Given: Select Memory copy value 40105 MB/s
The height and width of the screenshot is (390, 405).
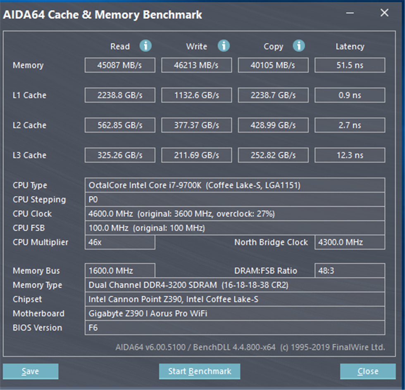Looking at the screenshot, I should 273,65.
